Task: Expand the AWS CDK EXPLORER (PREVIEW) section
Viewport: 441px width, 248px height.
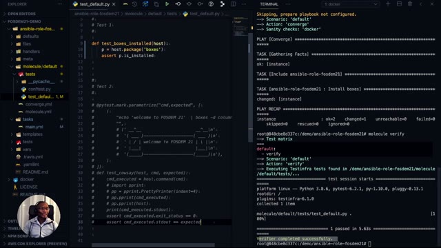Action: coord(37,244)
